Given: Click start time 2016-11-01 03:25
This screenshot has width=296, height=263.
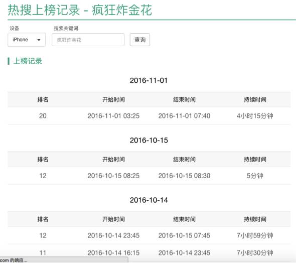Looking at the screenshot, I should 113,116.
